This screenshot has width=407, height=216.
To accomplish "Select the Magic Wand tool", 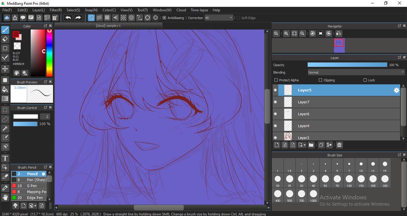I will point(5,128).
